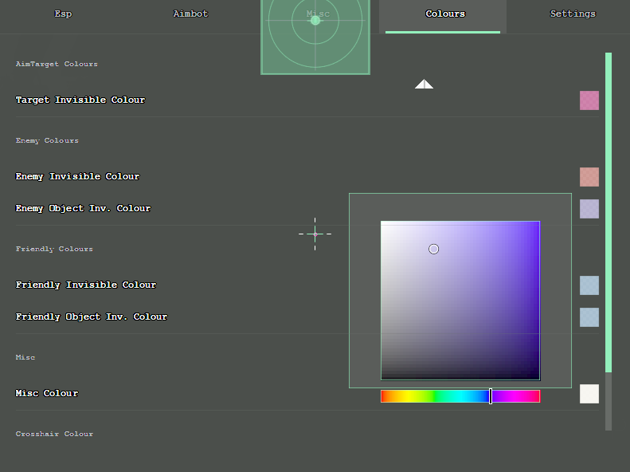Viewport: 630px width, 472px height.
Task: Select the Misc tab
Action: pyautogui.click(x=318, y=14)
